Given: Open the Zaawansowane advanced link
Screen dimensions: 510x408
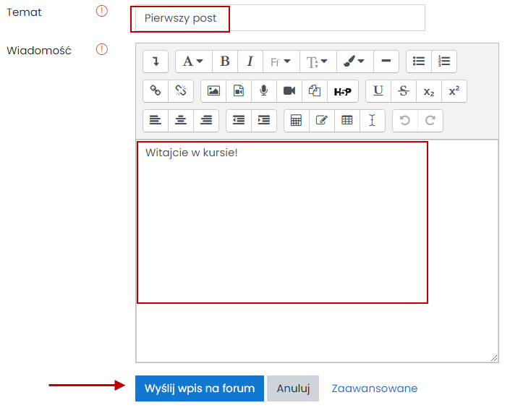Looking at the screenshot, I should 374,388.
